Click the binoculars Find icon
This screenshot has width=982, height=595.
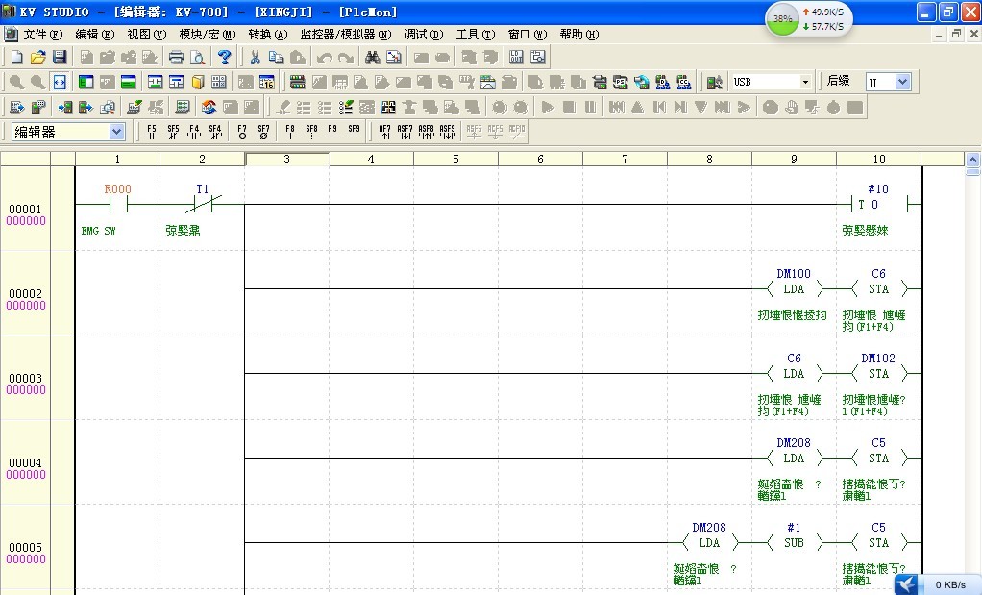coord(373,58)
